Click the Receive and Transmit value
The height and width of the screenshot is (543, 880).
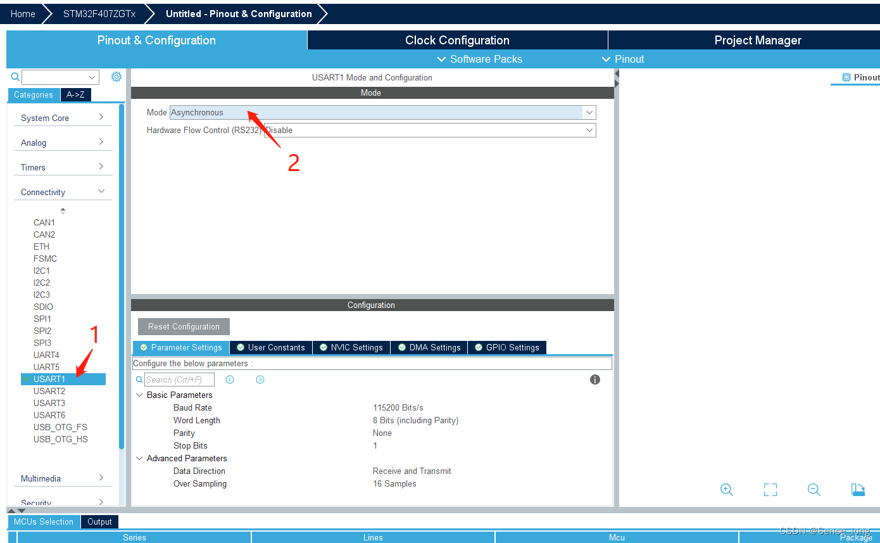point(412,471)
